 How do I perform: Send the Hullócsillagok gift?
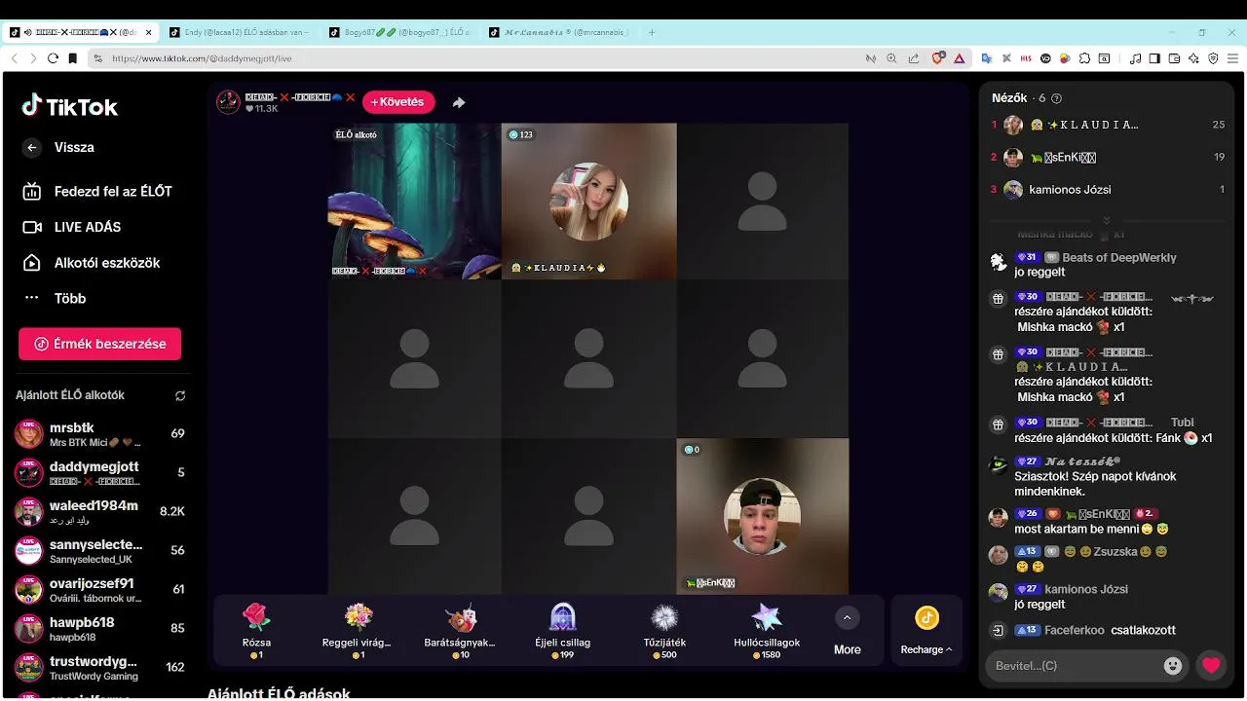(767, 631)
